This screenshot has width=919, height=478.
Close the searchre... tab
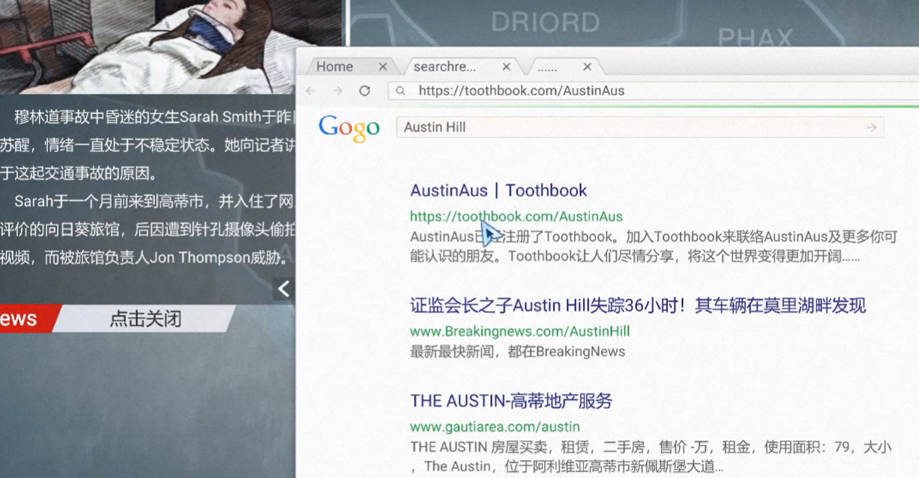point(506,67)
